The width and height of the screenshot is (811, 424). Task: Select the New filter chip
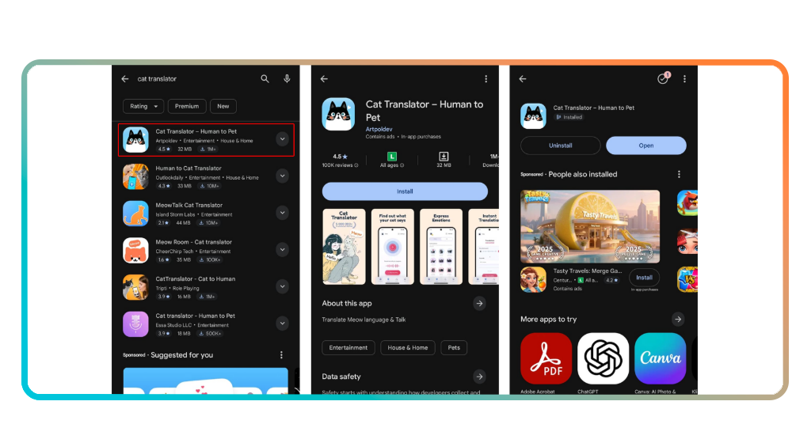[x=223, y=106]
